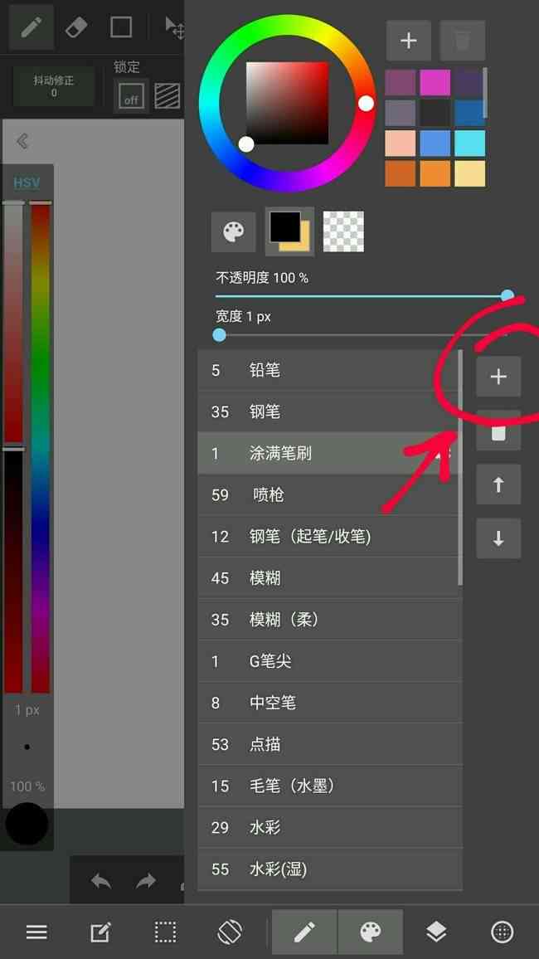Screen dimensions: 539x959
Task: Click the vertical saturation red strip
Action: [x=14, y=448]
